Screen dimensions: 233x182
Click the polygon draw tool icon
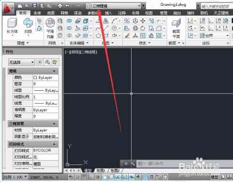98,35
